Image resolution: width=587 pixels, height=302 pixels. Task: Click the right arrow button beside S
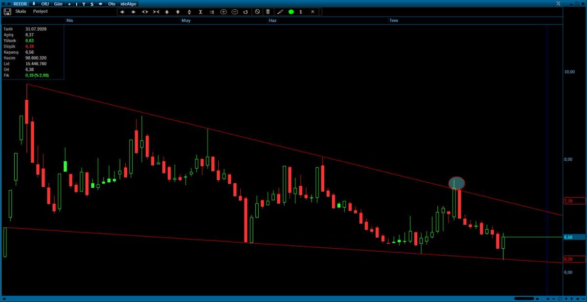(x=100, y=3)
